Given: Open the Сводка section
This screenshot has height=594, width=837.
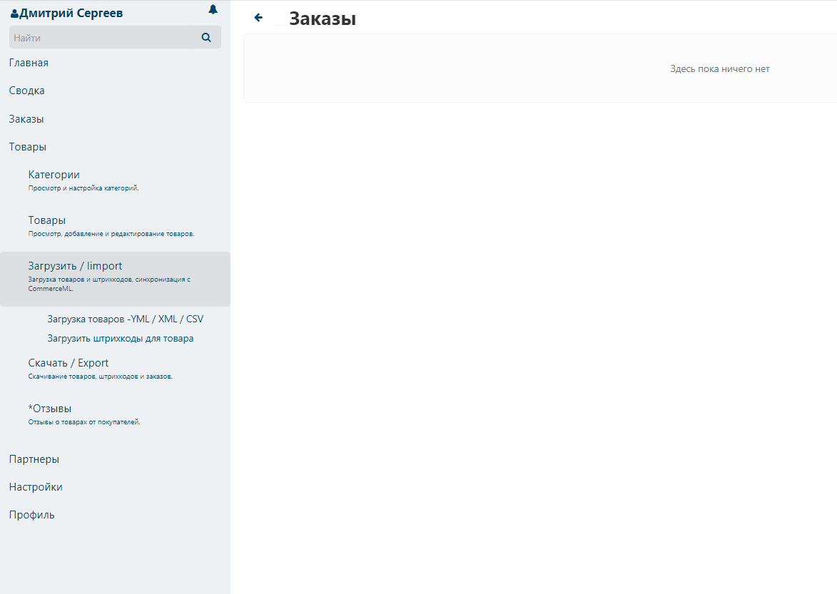Looking at the screenshot, I should (26, 91).
